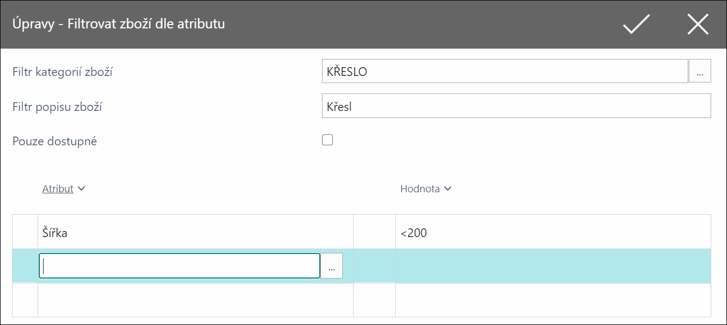Open lookup for Filtr kategorií zboží
727x325 pixels.
700,72
